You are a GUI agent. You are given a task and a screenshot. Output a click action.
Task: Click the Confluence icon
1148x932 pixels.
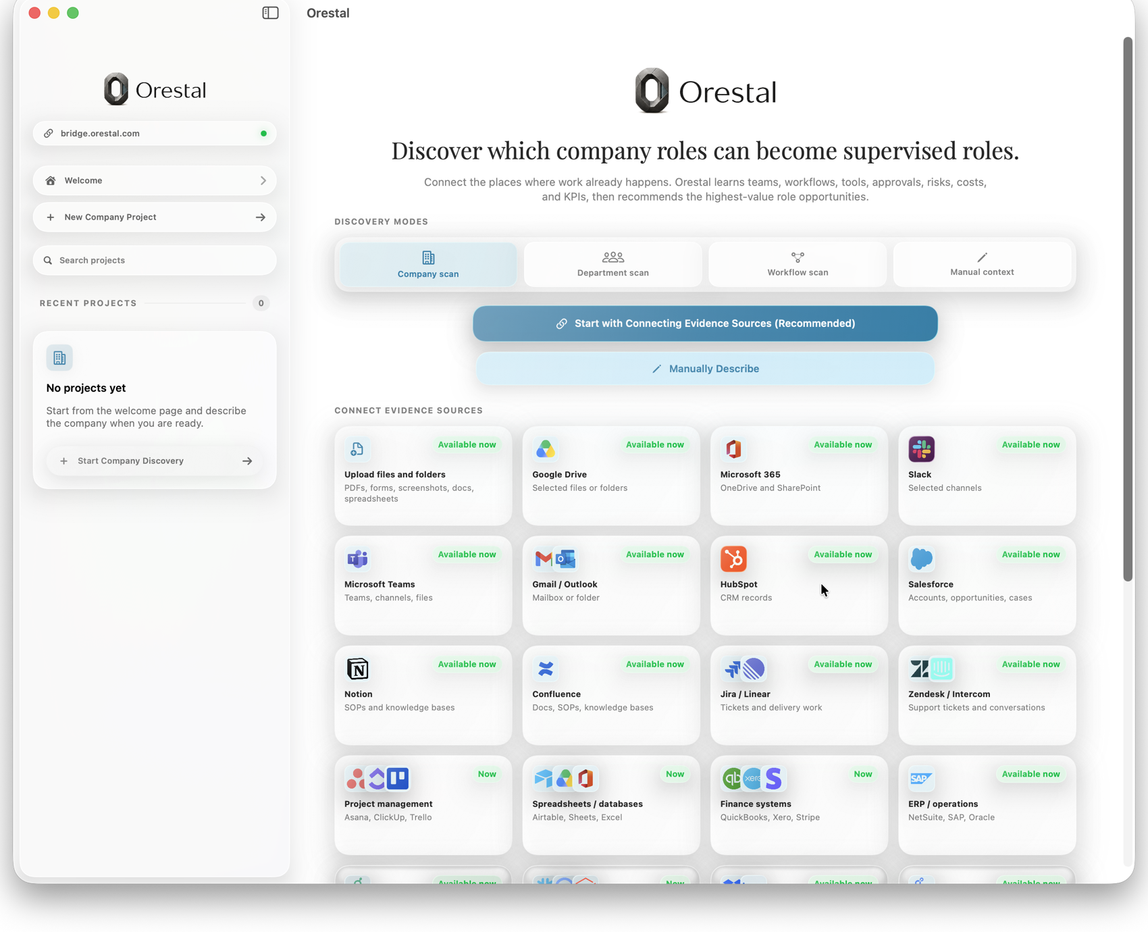tap(545, 669)
